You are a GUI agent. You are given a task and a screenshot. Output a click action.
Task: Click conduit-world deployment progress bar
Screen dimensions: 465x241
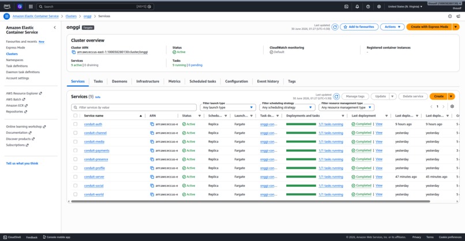coord(301,194)
